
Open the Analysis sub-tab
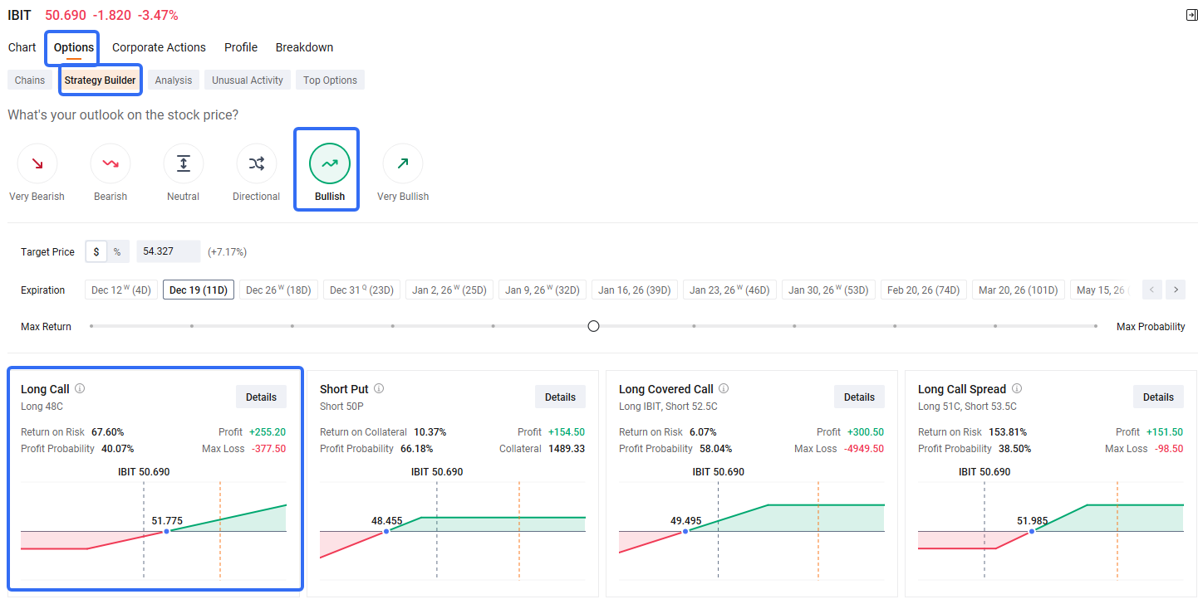coord(174,80)
